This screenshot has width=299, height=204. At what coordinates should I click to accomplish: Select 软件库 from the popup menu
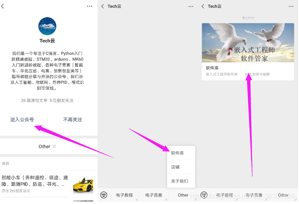(x=181, y=153)
